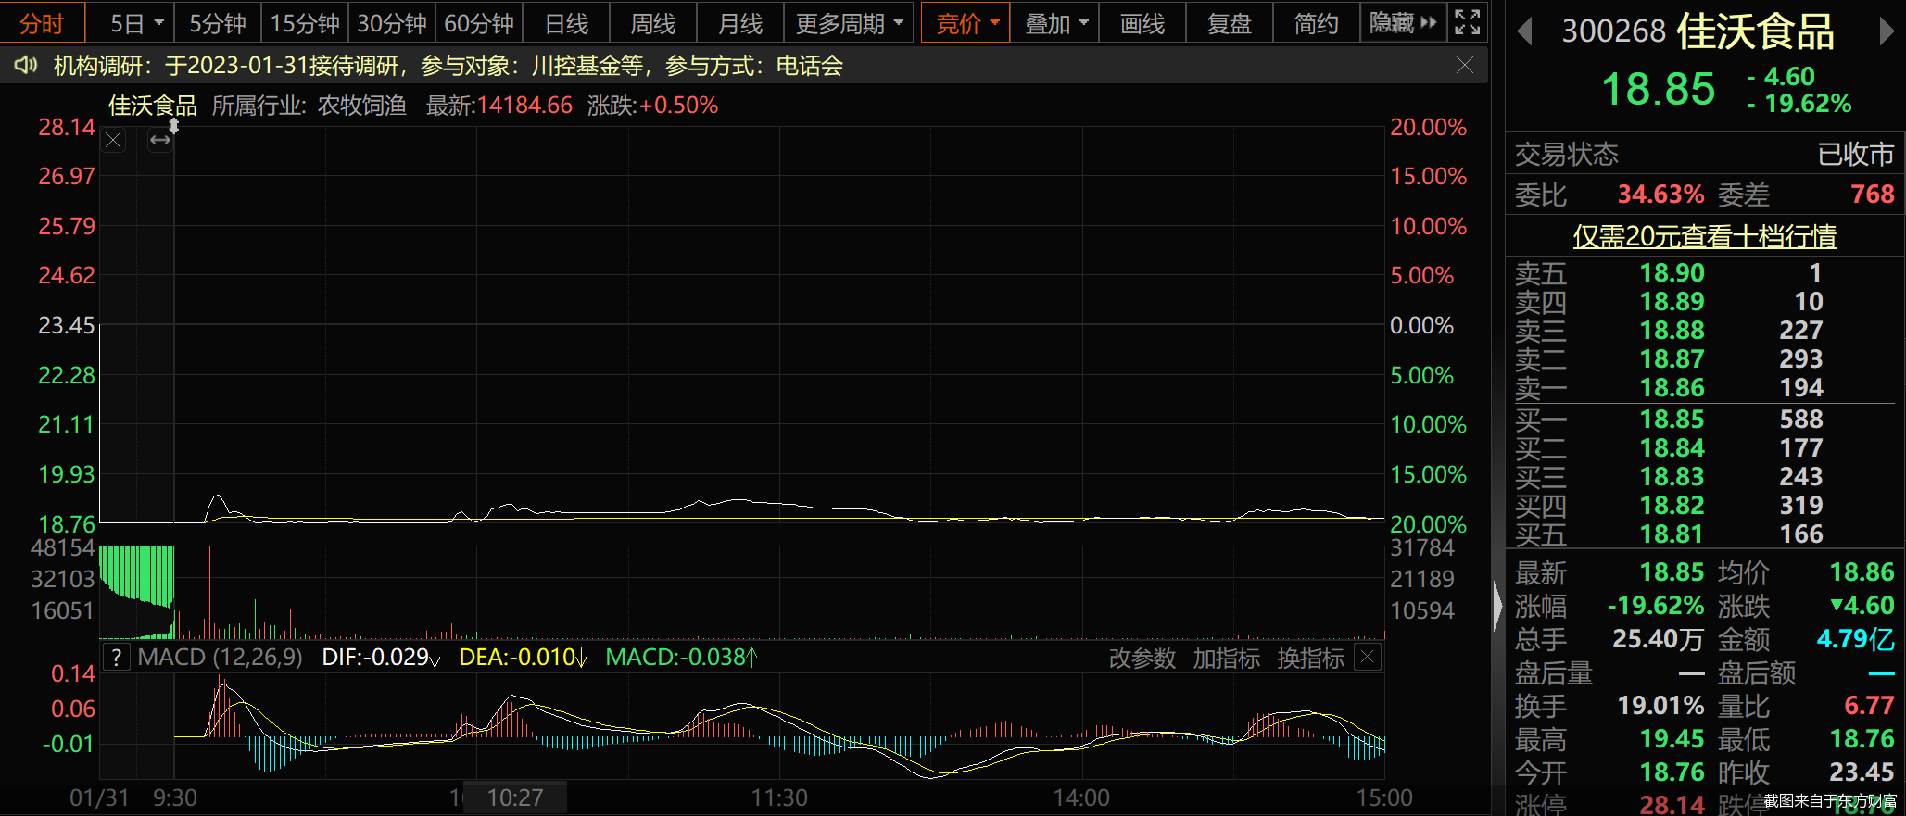Enter fullscreen with the expand arrows icon
Viewport: 1906px width, 816px height.
pos(1467,22)
